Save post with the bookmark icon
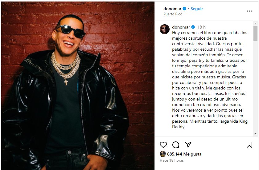 249,145
